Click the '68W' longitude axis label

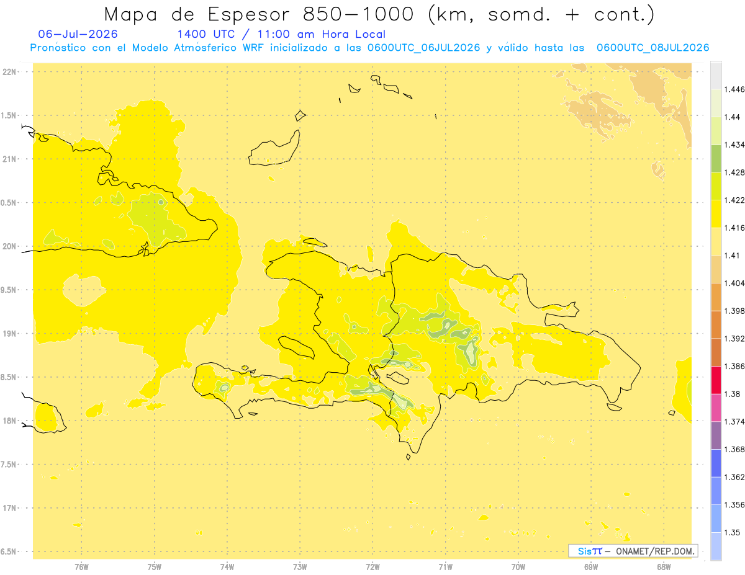tap(664, 566)
